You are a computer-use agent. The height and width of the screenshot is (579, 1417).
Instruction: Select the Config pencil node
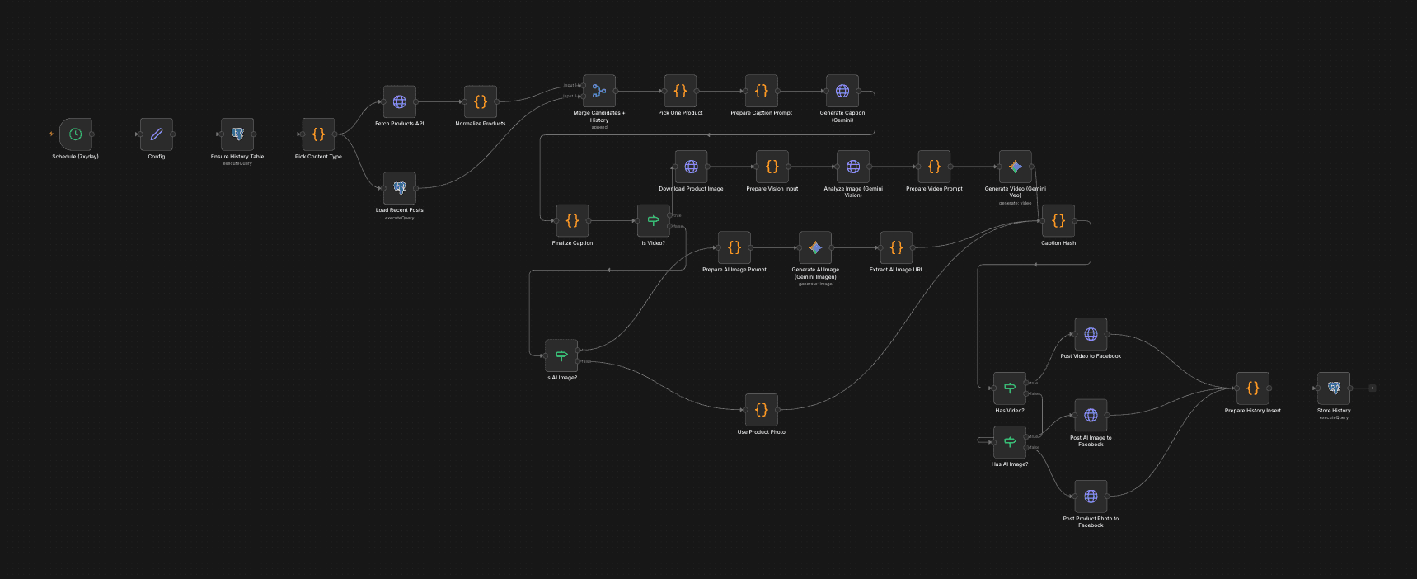(x=156, y=134)
